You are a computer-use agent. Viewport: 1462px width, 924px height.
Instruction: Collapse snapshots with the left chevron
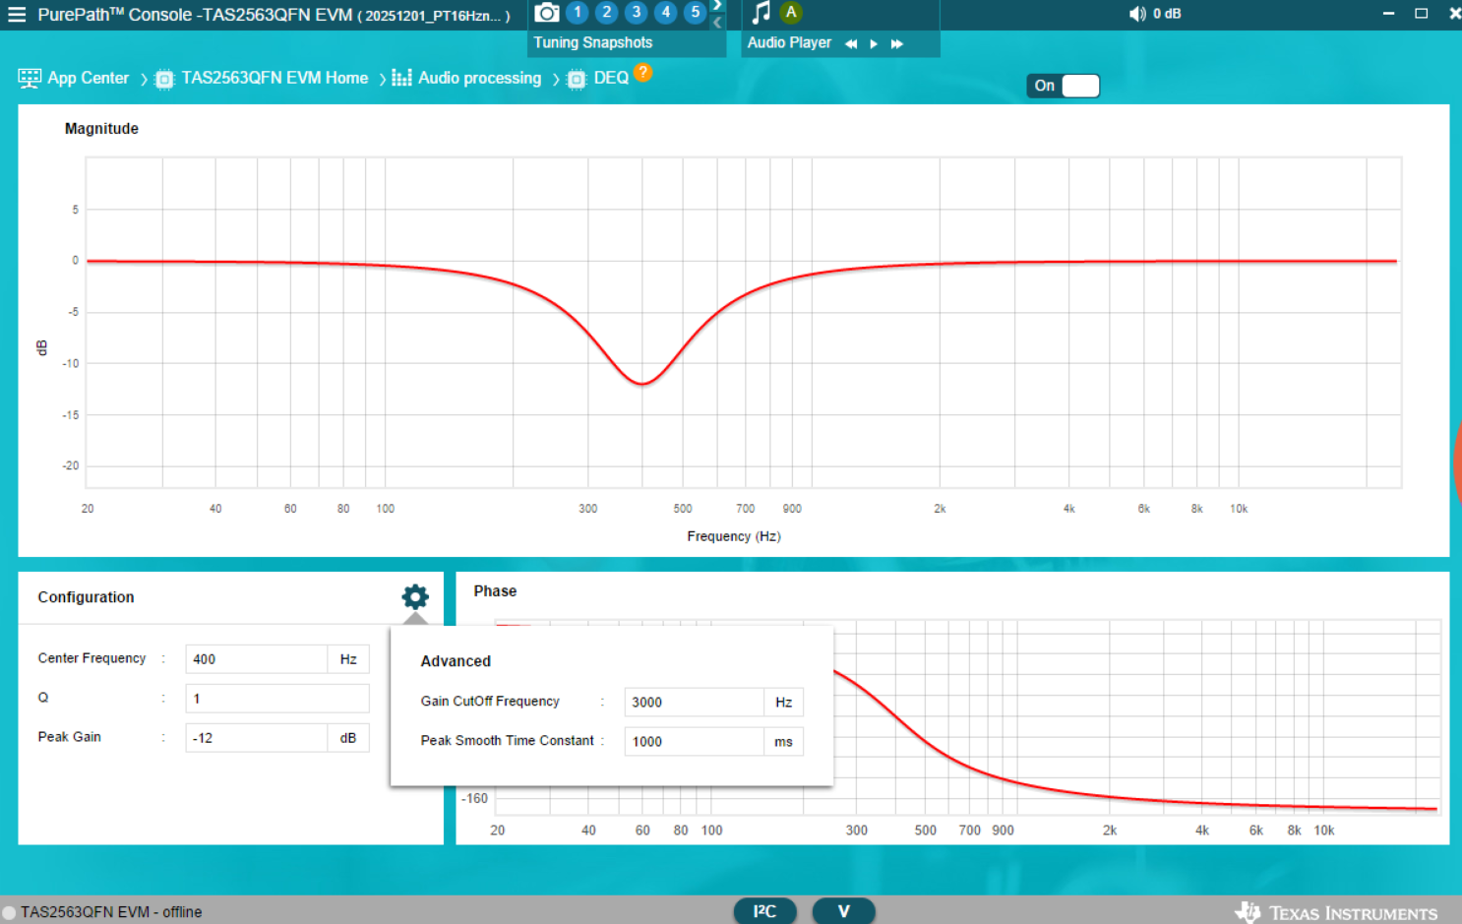pos(717,22)
